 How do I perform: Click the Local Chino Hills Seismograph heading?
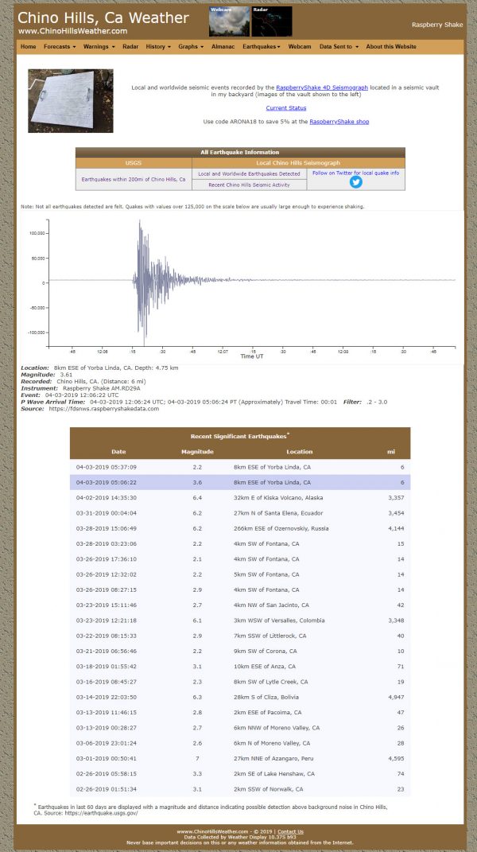tap(298, 163)
